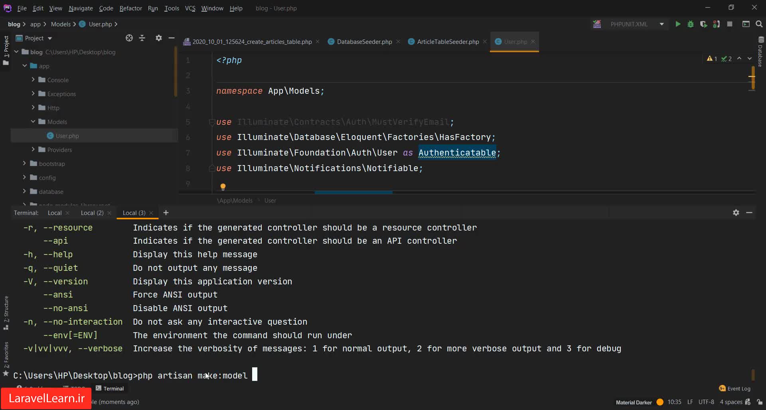Open the Refactor menu
Viewport: 766px width, 410px height.
tap(130, 8)
